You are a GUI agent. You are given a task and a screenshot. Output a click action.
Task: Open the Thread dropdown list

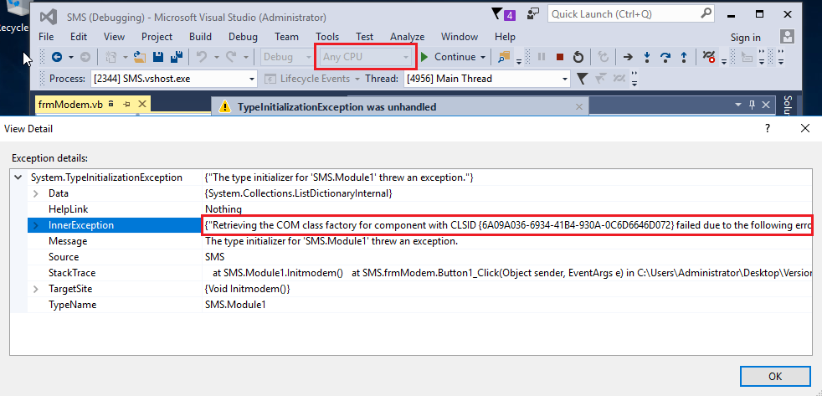tap(564, 79)
